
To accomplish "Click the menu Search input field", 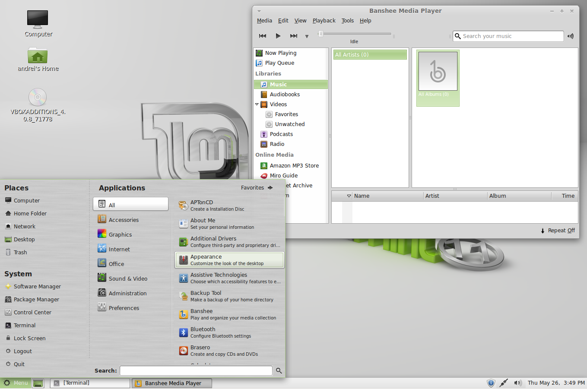I will [x=196, y=370].
